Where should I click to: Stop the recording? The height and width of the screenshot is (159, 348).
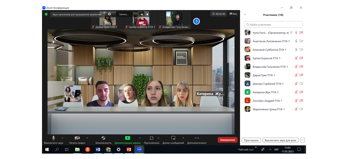[147, 14]
